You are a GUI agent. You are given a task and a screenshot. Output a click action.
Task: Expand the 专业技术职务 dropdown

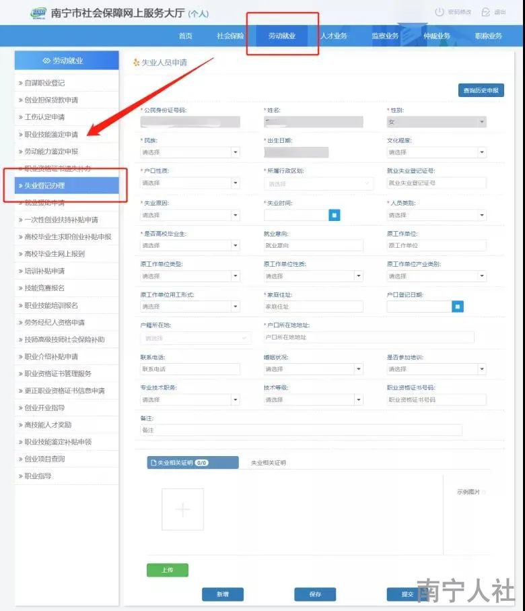tap(190, 399)
